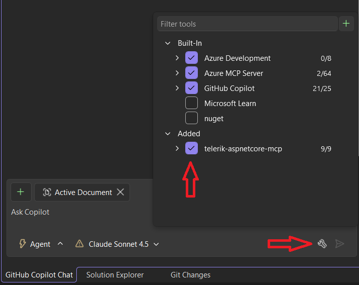The image size is (359, 285).
Task: Open the Agent mode selector caret
Action: pos(60,243)
